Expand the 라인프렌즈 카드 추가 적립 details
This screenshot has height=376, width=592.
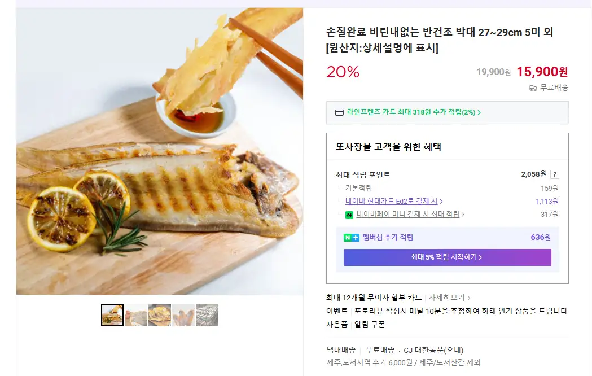pyautogui.click(x=414, y=112)
